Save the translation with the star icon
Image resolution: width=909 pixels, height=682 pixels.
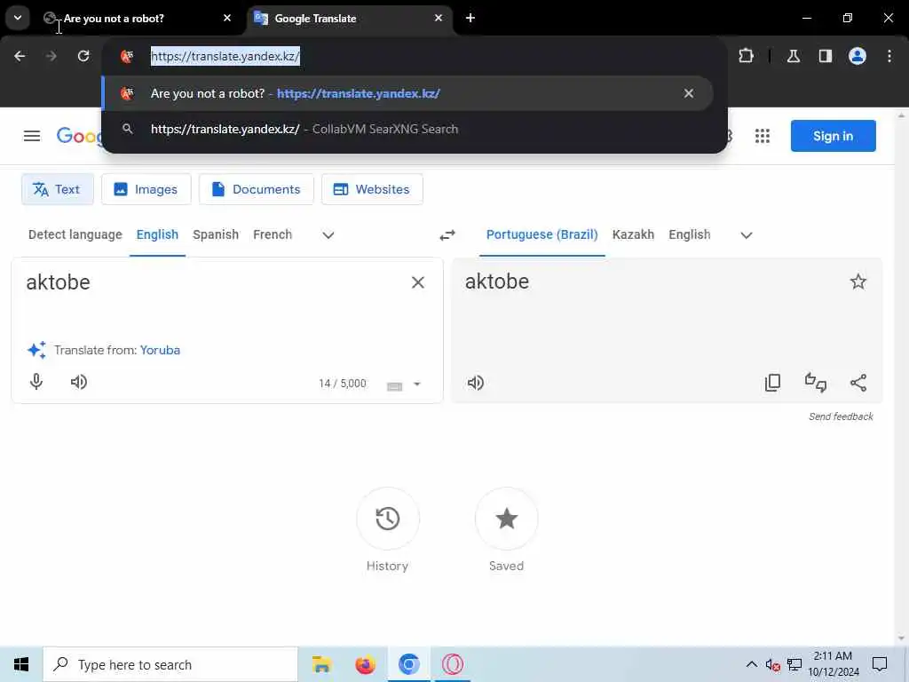(858, 282)
